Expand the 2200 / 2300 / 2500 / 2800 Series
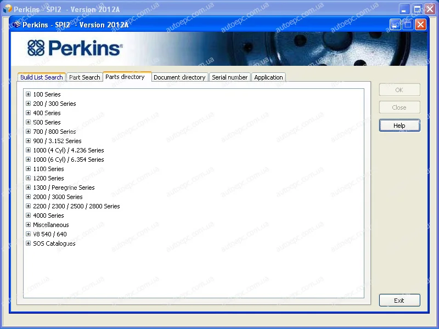439x329 pixels. [29, 206]
